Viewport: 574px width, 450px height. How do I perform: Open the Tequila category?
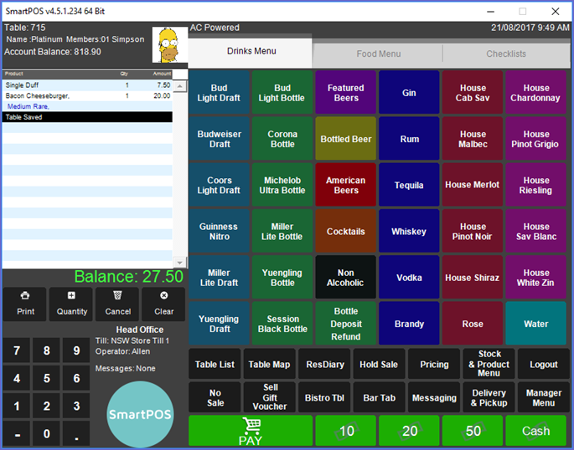409,185
